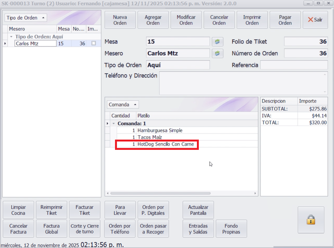Collapse the Comanda: 1 group
Viewport: 334px width, 248px height.
click(x=113, y=124)
